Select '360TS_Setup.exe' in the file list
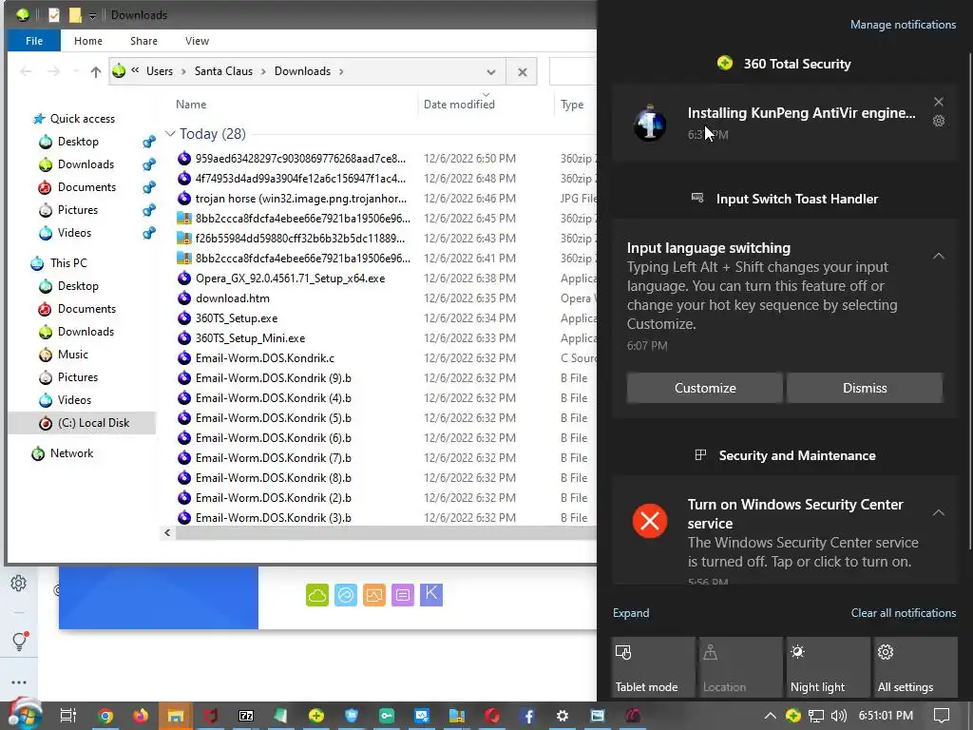Viewport: 973px width, 730px height. point(237,317)
